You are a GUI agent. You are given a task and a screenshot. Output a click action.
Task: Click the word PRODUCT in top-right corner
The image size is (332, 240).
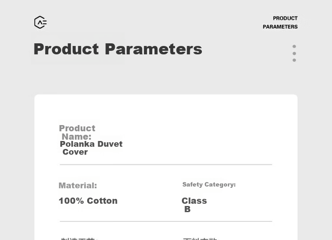285,19
